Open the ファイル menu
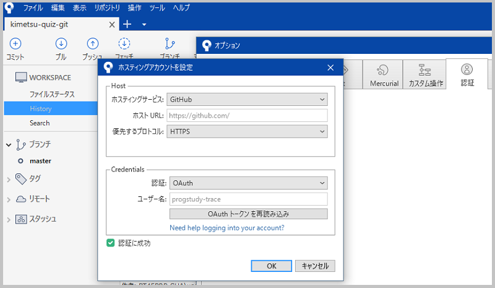This screenshot has height=288, width=495. (33, 7)
